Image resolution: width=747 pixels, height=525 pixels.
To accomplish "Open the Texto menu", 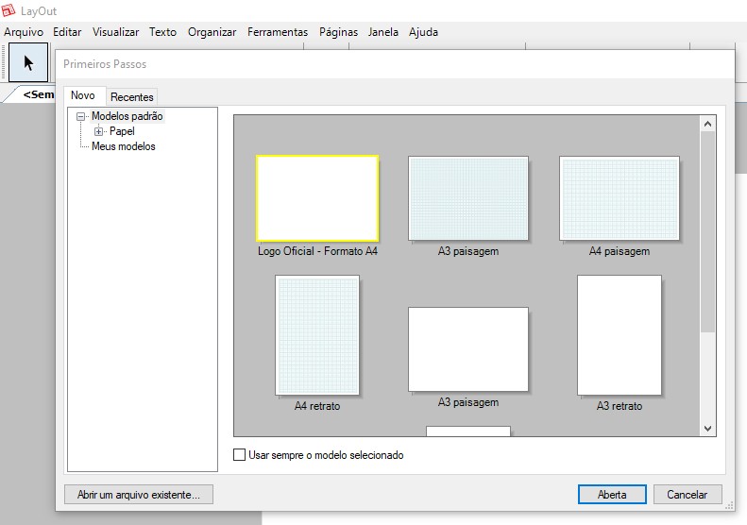I will click(162, 32).
